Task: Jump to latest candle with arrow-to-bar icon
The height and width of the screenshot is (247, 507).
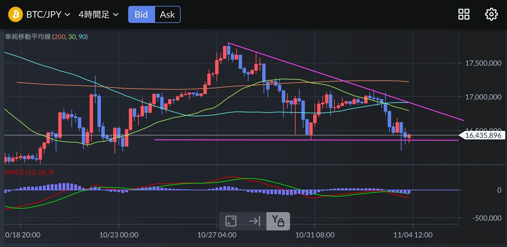Action: click(x=255, y=221)
